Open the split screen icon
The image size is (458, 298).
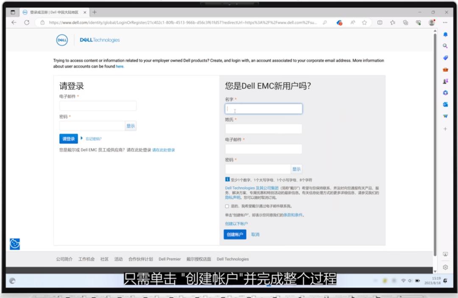[380, 22]
